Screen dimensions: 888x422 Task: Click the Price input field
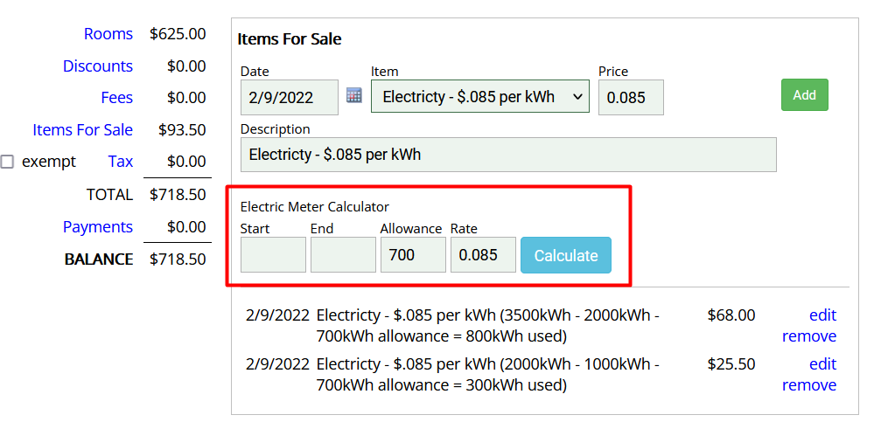[x=630, y=98]
